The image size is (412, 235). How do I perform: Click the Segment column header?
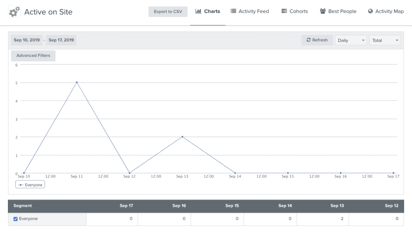pyautogui.click(x=23, y=206)
